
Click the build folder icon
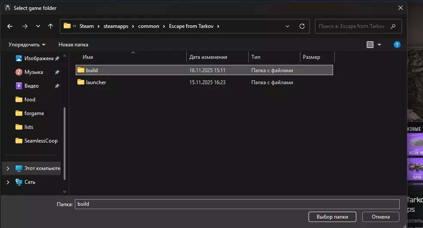pos(80,70)
